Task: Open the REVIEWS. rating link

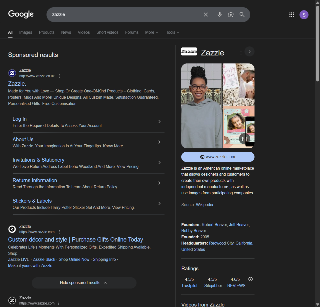Action: click(x=237, y=286)
